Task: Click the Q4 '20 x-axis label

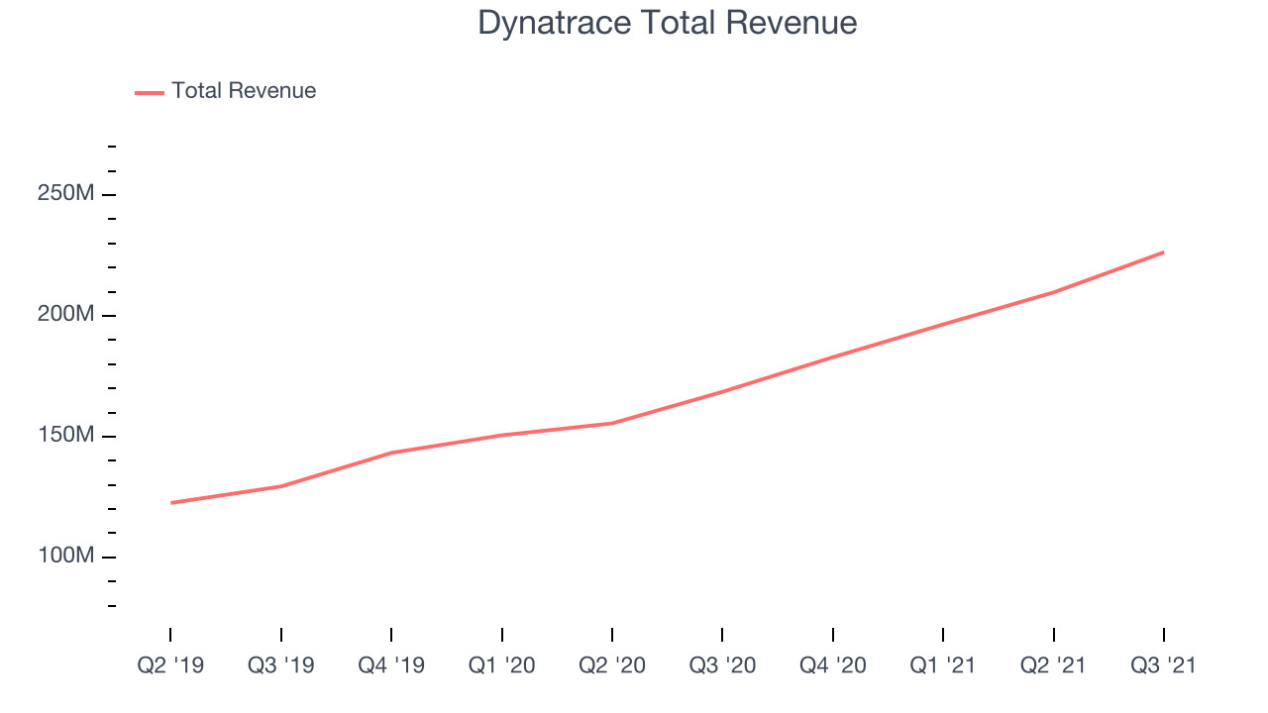Action: 833,665
